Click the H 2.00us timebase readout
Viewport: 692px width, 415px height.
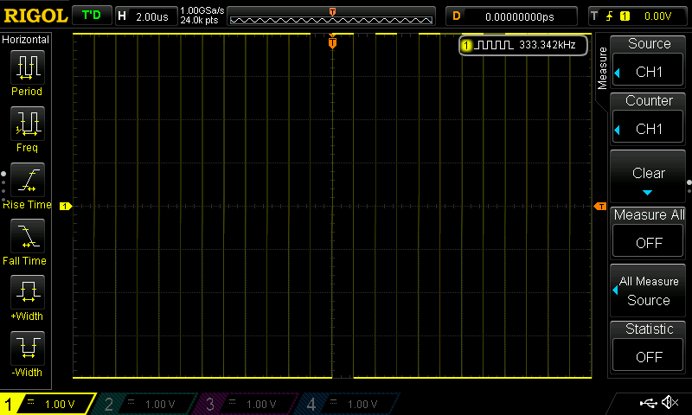pyautogui.click(x=144, y=16)
